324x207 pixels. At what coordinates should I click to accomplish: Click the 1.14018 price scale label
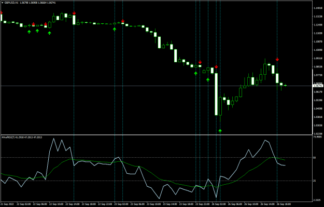click(x=318, y=8)
